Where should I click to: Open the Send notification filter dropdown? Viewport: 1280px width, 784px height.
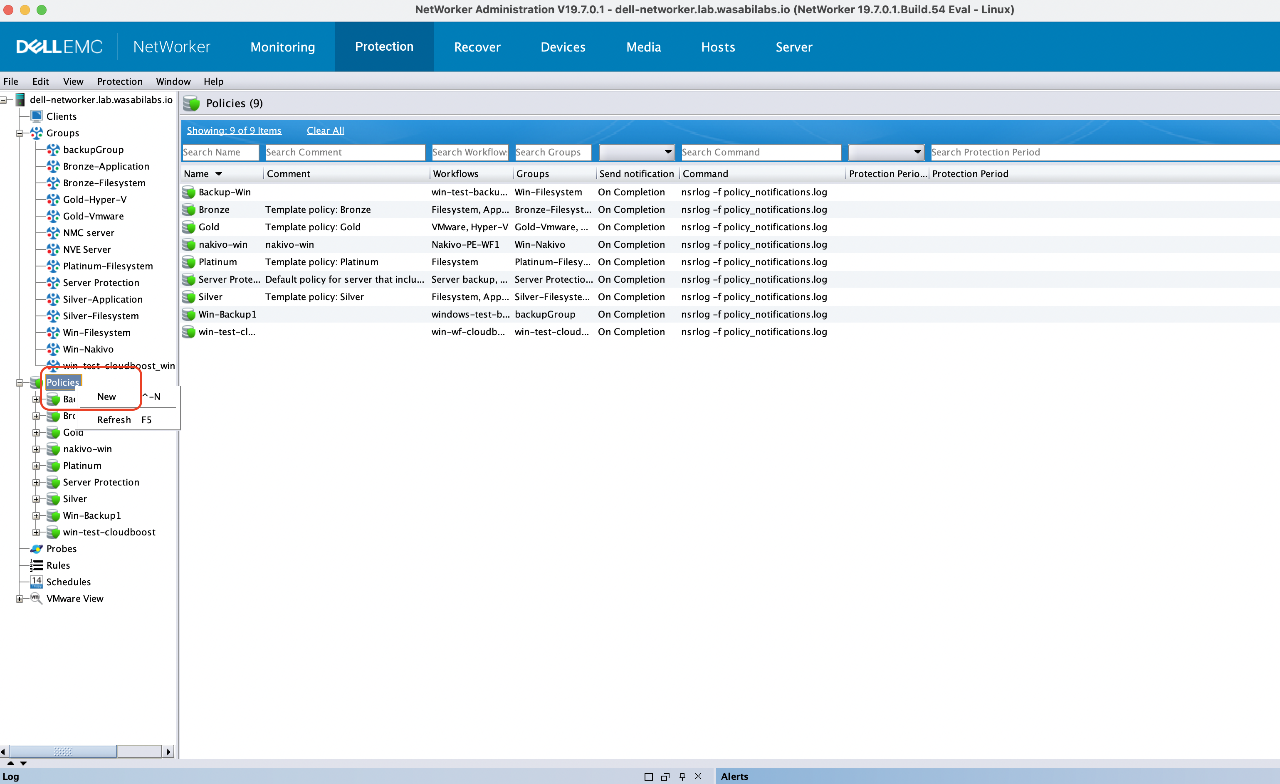click(x=637, y=152)
